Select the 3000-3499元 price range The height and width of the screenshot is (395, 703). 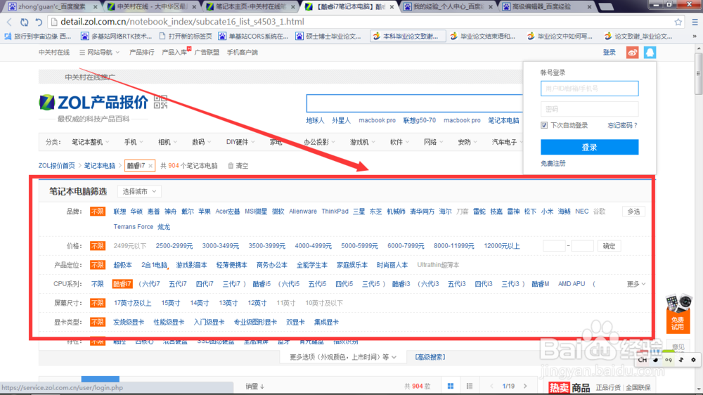point(220,246)
